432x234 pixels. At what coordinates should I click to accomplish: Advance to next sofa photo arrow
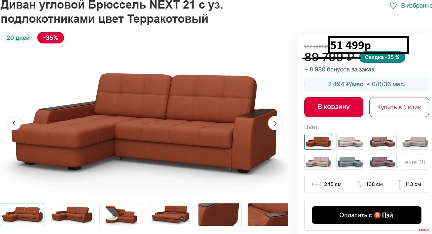click(275, 123)
